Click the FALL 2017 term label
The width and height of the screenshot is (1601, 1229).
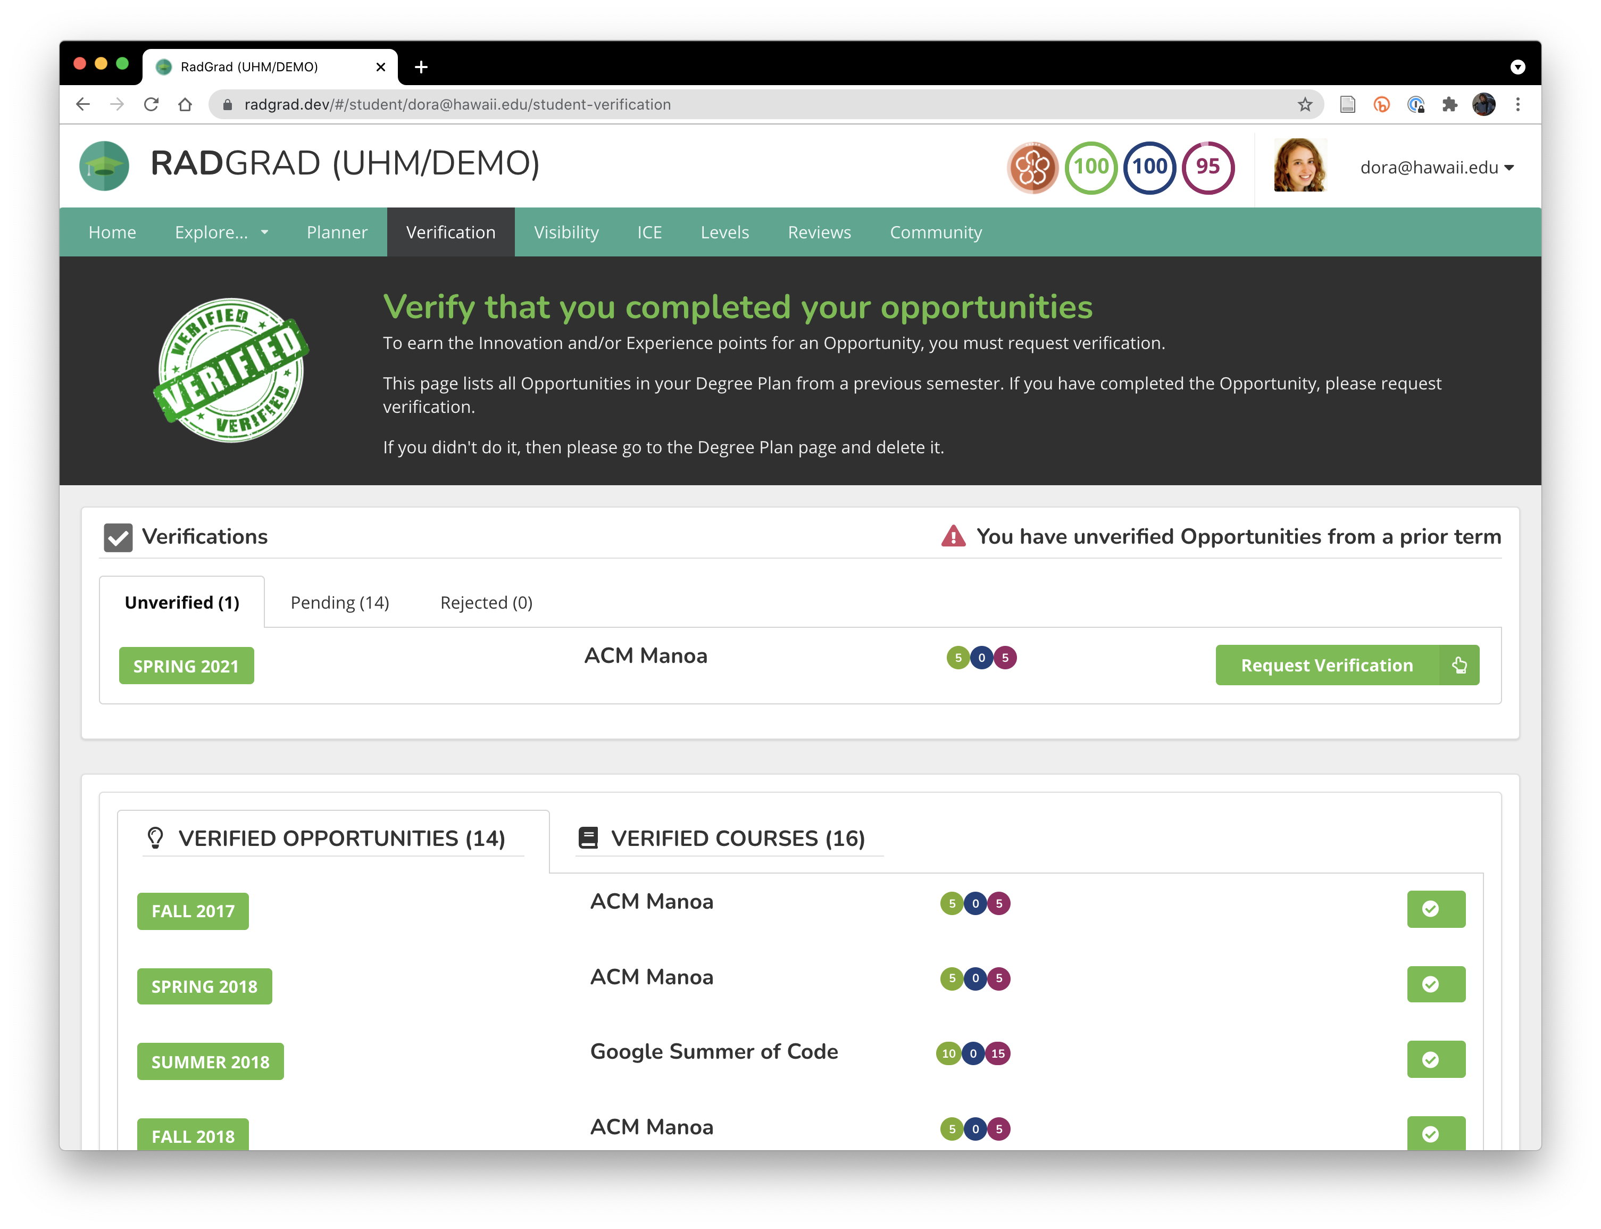193,911
